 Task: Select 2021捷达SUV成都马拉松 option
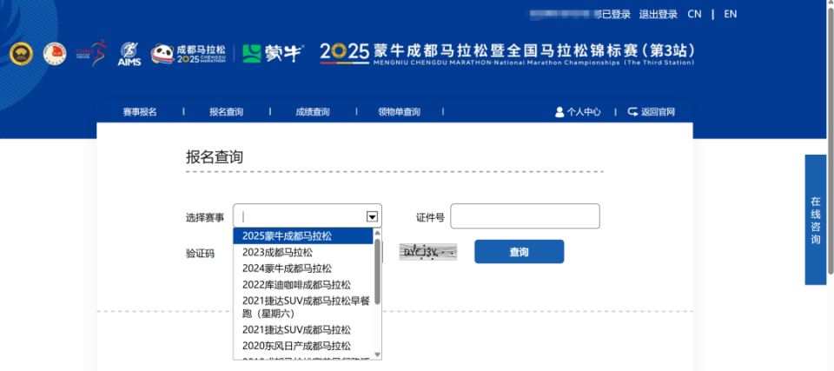(303, 330)
